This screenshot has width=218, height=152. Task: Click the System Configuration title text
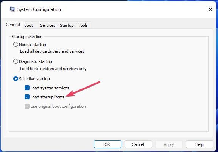(x=39, y=9)
